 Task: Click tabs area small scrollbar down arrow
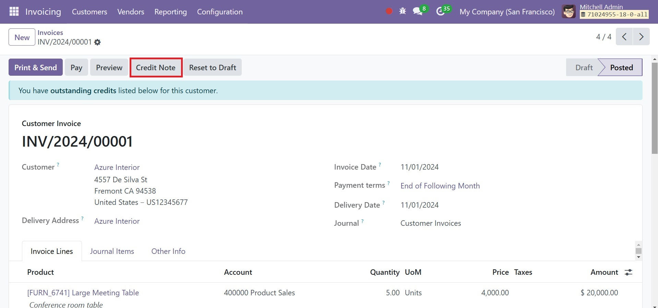pyautogui.click(x=638, y=257)
